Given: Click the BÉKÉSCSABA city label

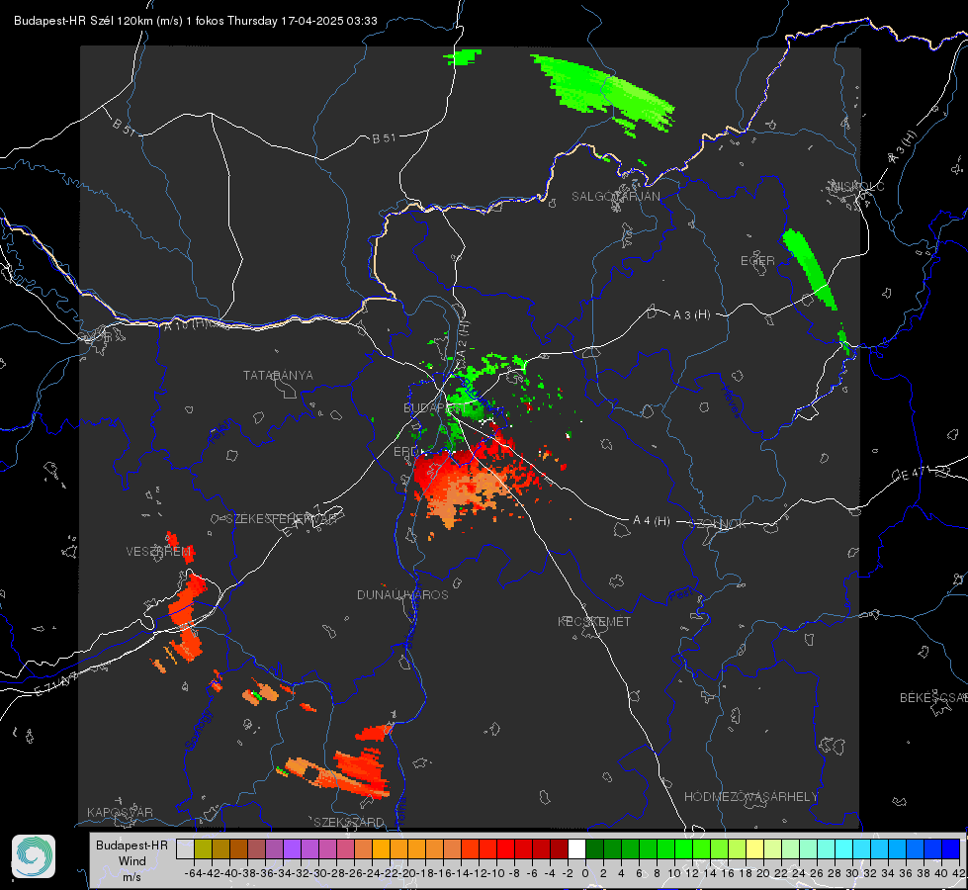Looking at the screenshot, I should 933,698.
